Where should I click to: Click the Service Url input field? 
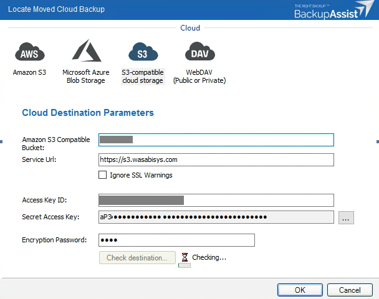point(216,159)
